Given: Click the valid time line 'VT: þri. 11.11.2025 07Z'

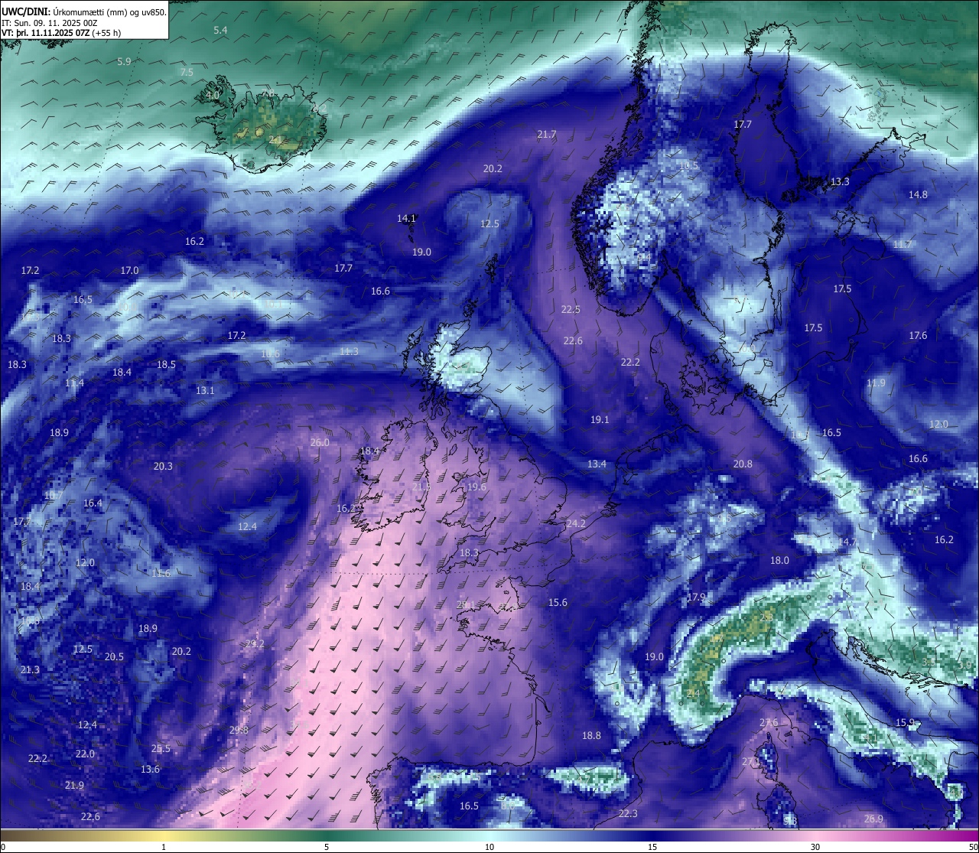Looking at the screenshot, I should 61,33.
